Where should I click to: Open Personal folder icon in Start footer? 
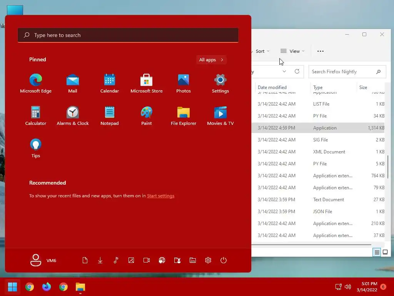point(177,260)
